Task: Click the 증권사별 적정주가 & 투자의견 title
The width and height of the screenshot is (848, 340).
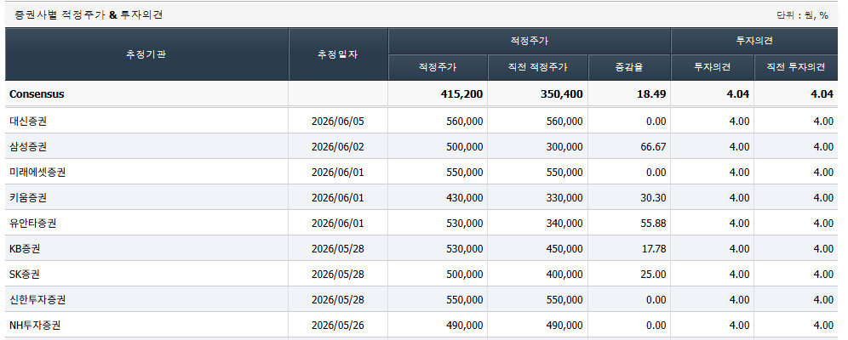Action: pyautogui.click(x=89, y=15)
